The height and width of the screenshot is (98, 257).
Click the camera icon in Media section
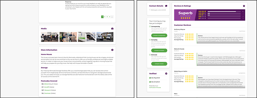click(112, 29)
